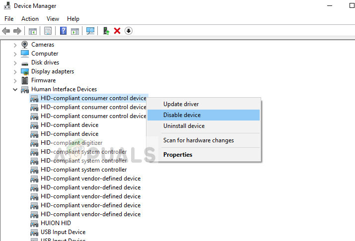Click the Device Manager title bar icon

pos(7,5)
